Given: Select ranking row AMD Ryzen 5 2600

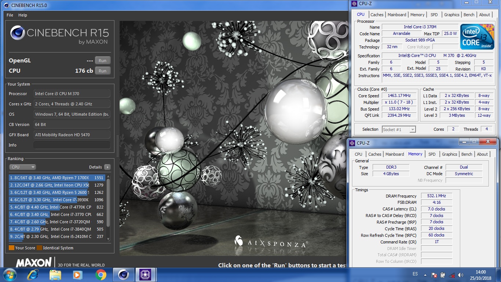Looking at the screenshot, I should 57,192.
